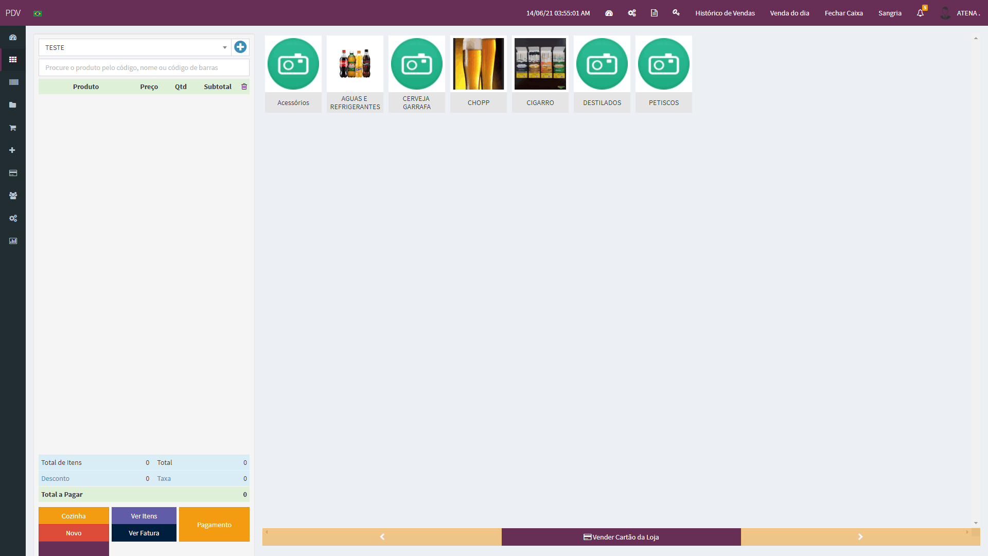988x556 pixels.
Task: Click the Pagamento button
Action: (214, 525)
